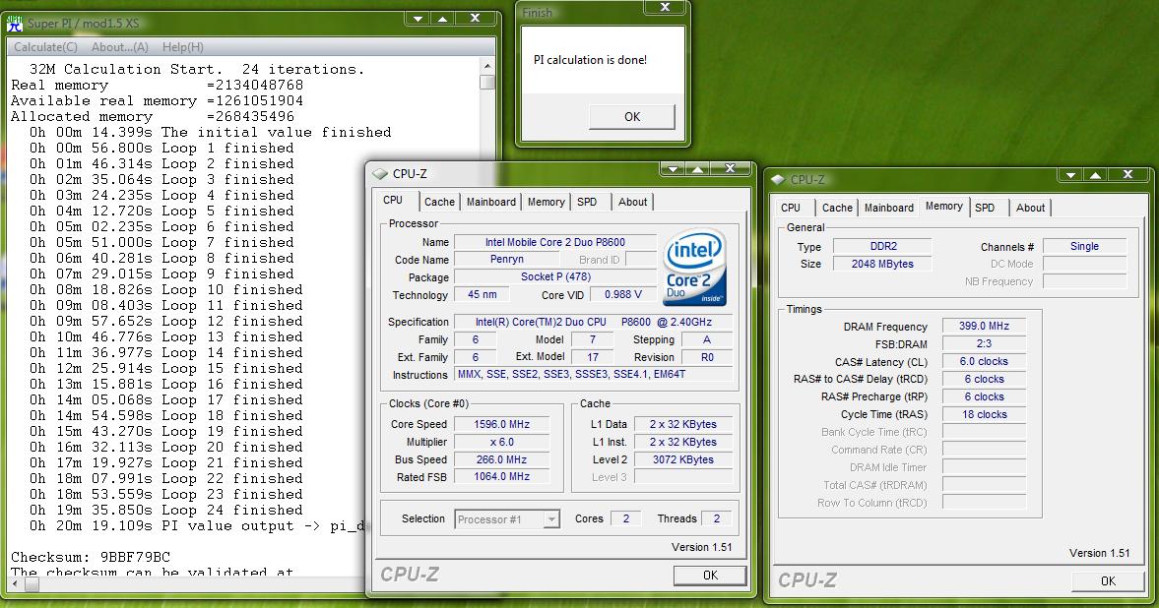Click the Level 2 cache value '3072 KBytes'
Image resolution: width=1159 pixels, height=608 pixels.
(x=683, y=459)
